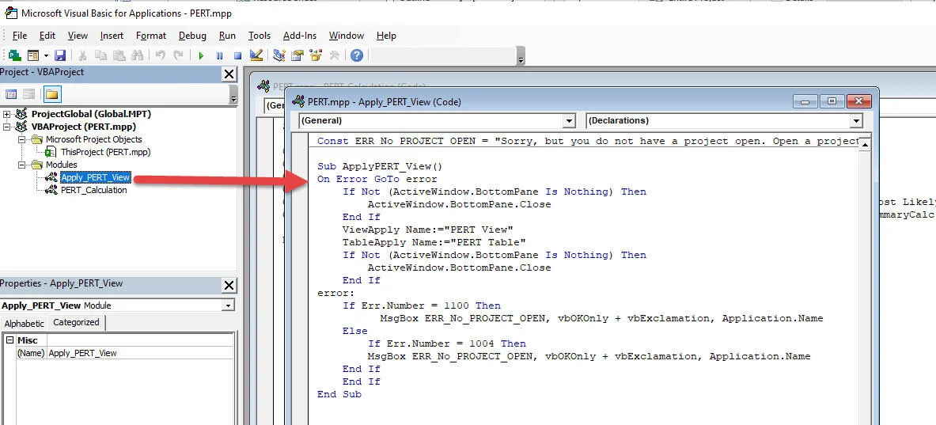
Task: Click the 'End Sub' code line
Action: 339,395
